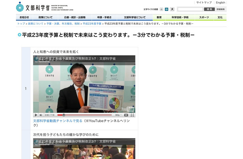Viewport: 243px width, 159px height.
Task: Click the 検索 search button
Action: (x=210, y=9)
